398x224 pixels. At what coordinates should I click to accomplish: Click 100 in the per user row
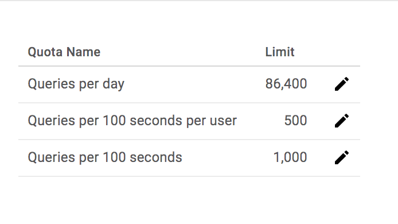(x=114, y=121)
